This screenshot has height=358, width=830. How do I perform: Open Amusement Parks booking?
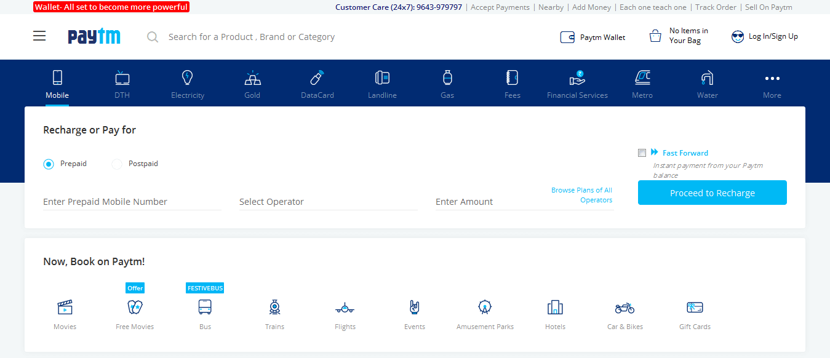485,314
